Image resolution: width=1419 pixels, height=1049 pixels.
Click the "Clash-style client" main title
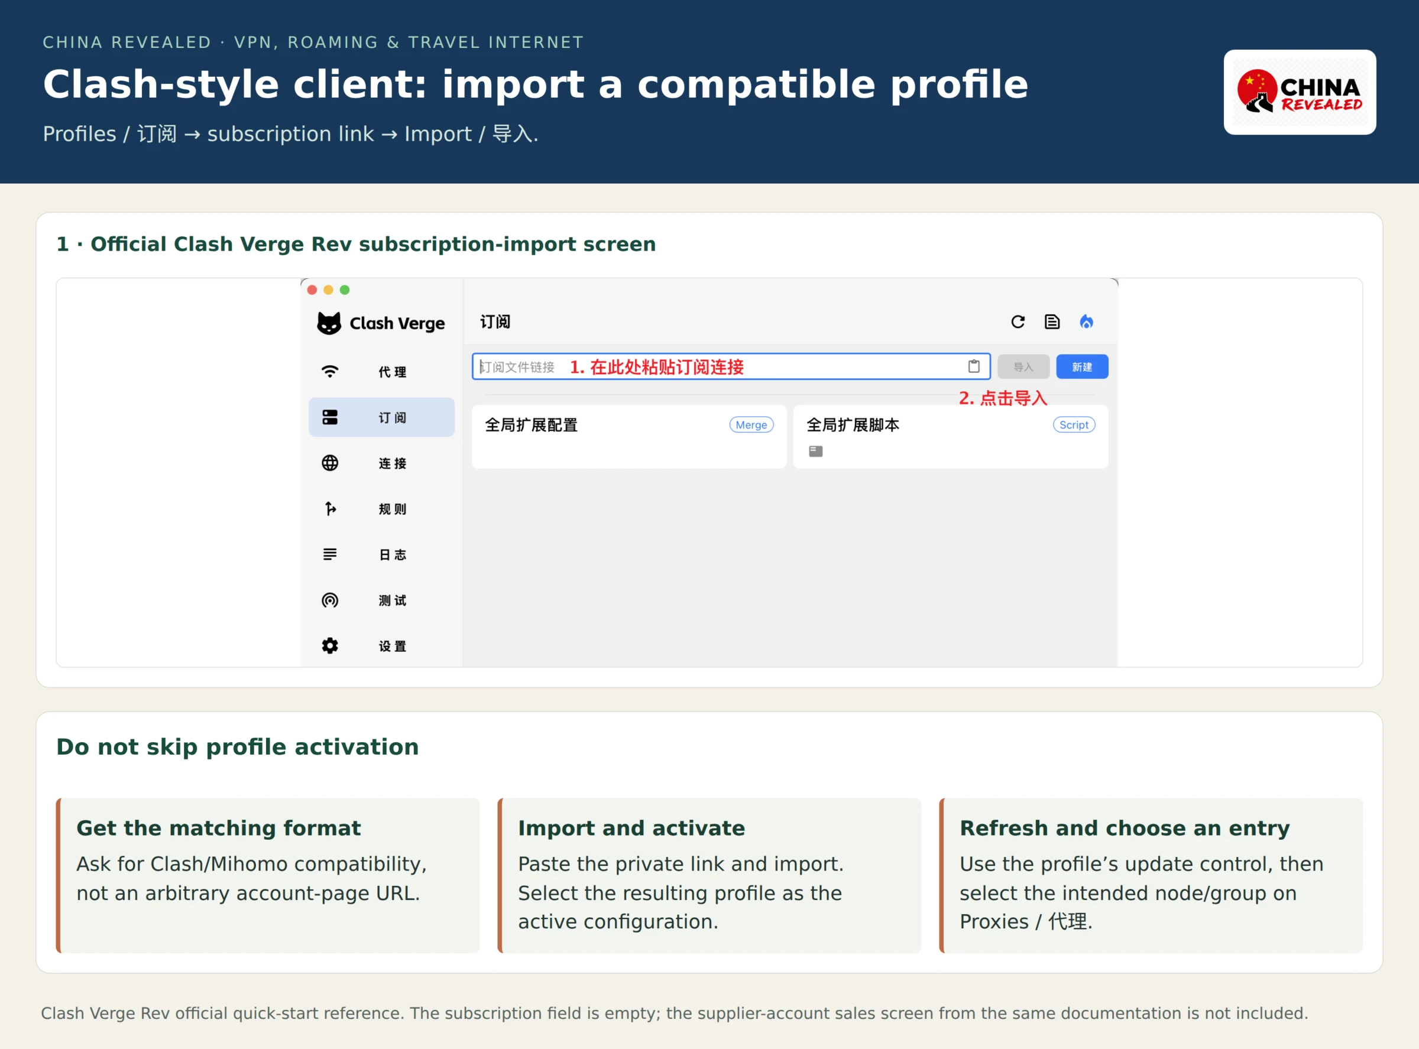tap(536, 85)
